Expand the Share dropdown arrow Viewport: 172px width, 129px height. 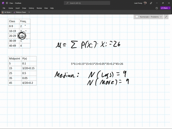(x=169, y=8)
